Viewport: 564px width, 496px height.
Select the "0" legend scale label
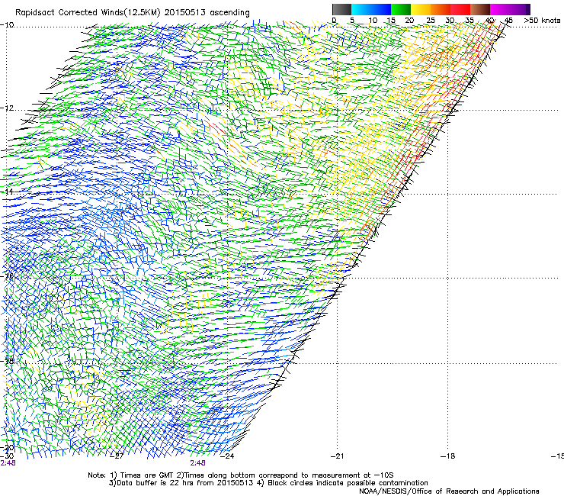tap(334, 21)
